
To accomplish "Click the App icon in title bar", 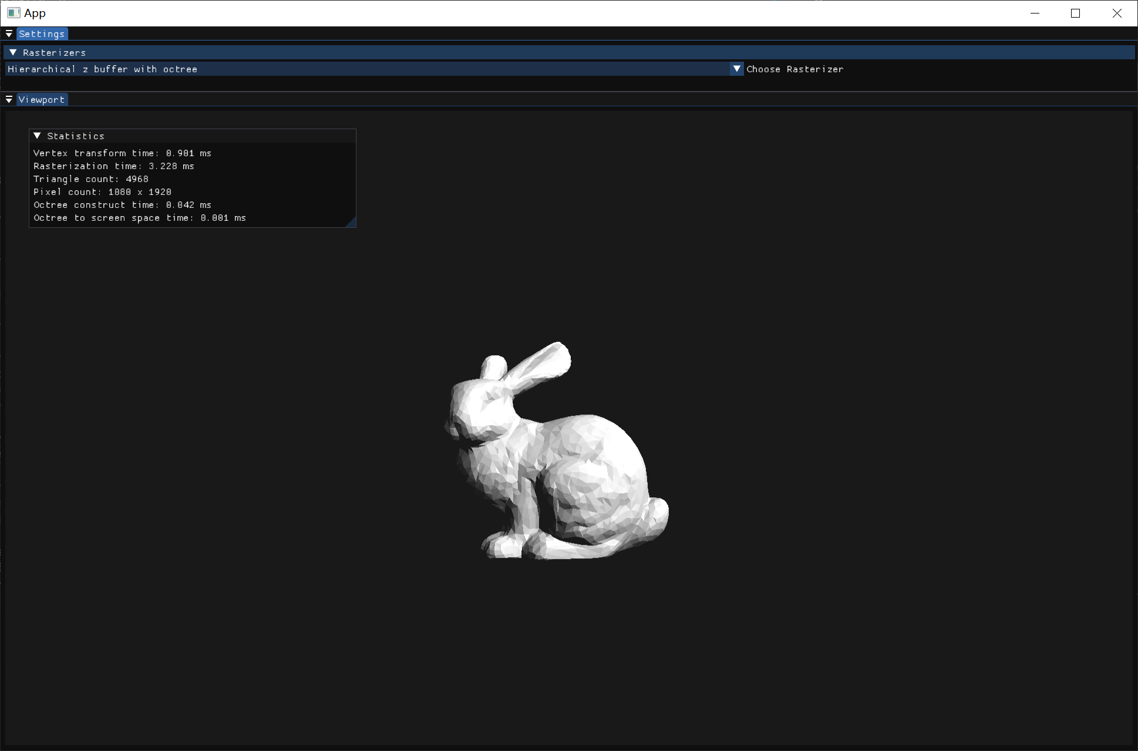I will 14,13.
